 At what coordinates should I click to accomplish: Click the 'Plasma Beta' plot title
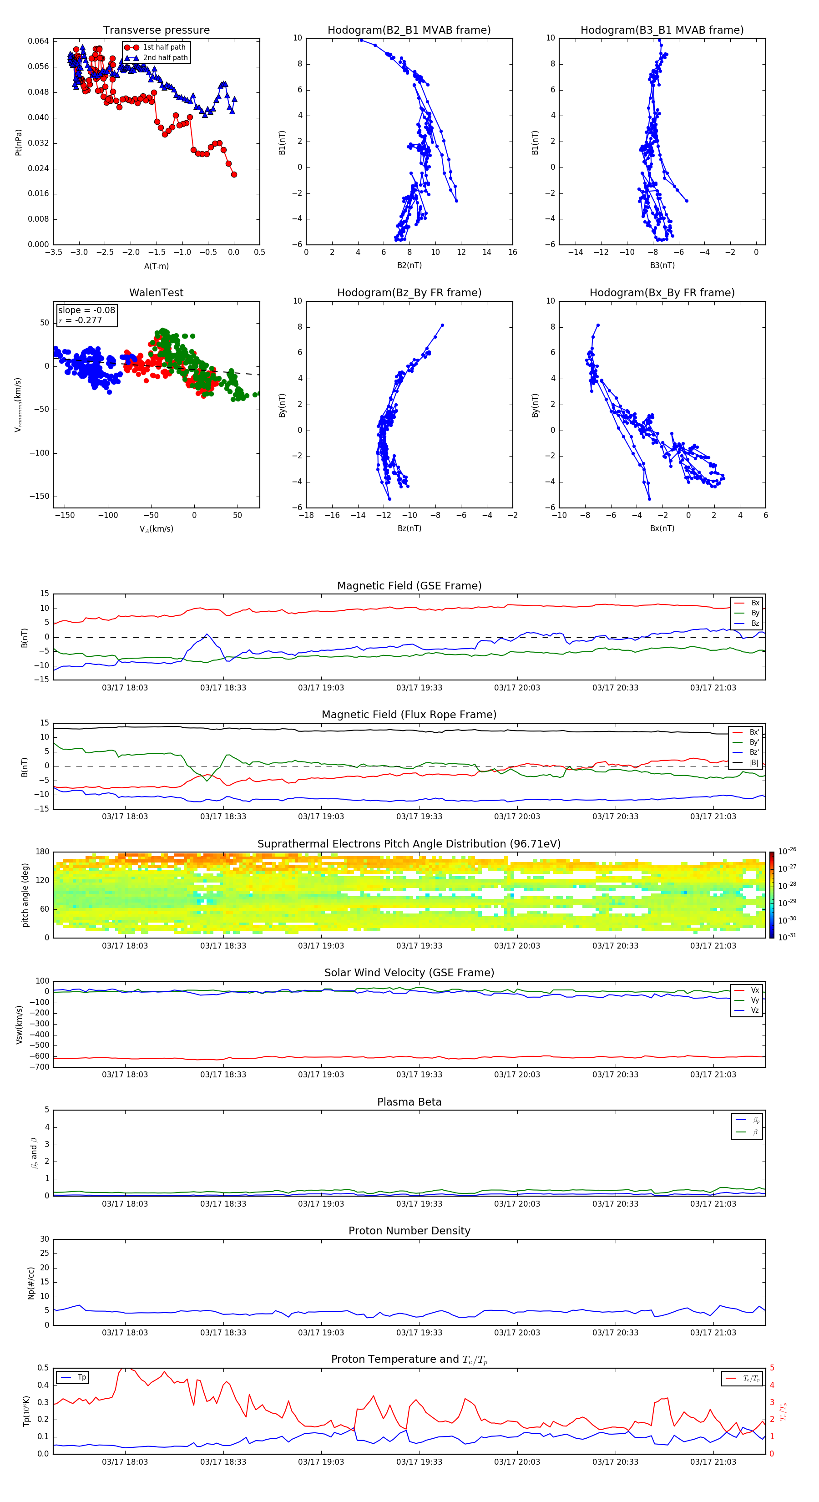click(409, 1102)
